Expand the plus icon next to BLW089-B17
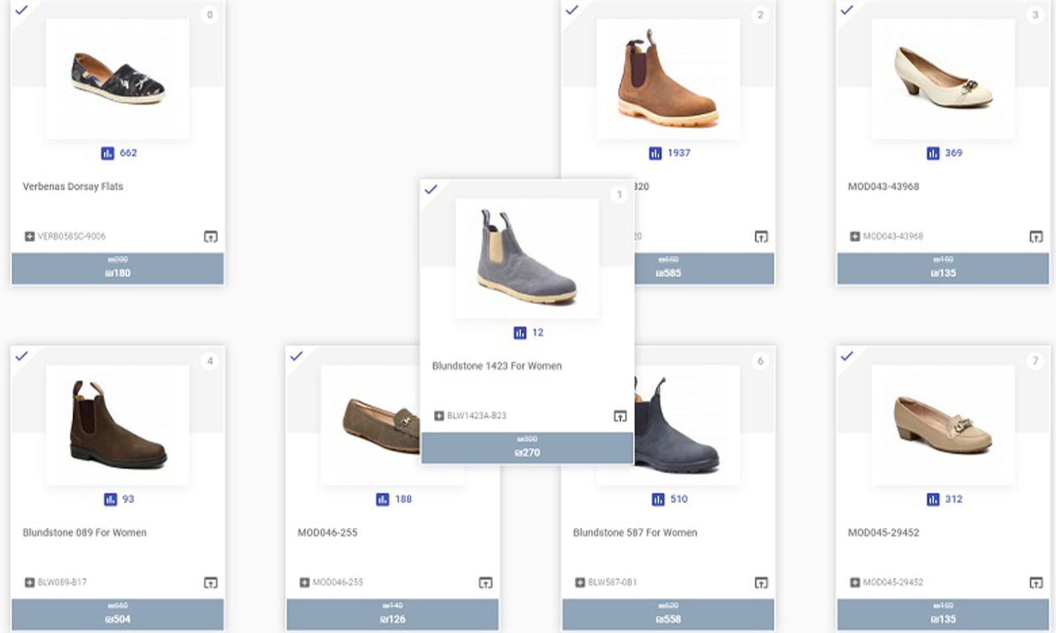 (29, 582)
